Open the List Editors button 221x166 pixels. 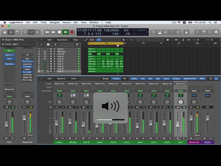point(198,32)
